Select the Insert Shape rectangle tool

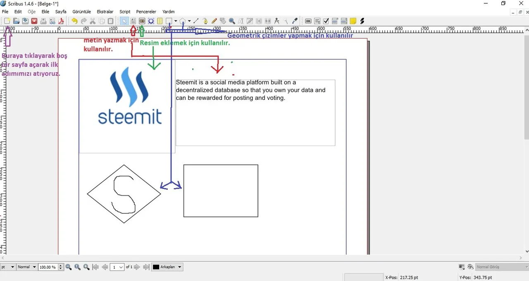169,21
